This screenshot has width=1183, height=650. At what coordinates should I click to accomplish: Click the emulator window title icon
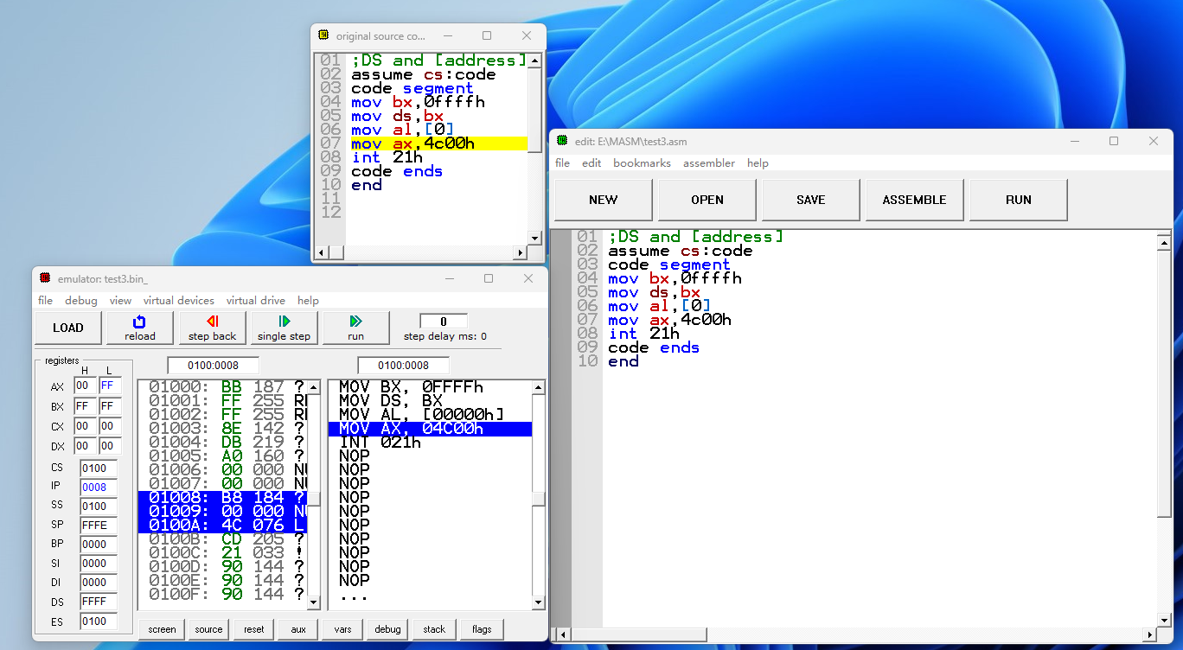[x=45, y=278]
